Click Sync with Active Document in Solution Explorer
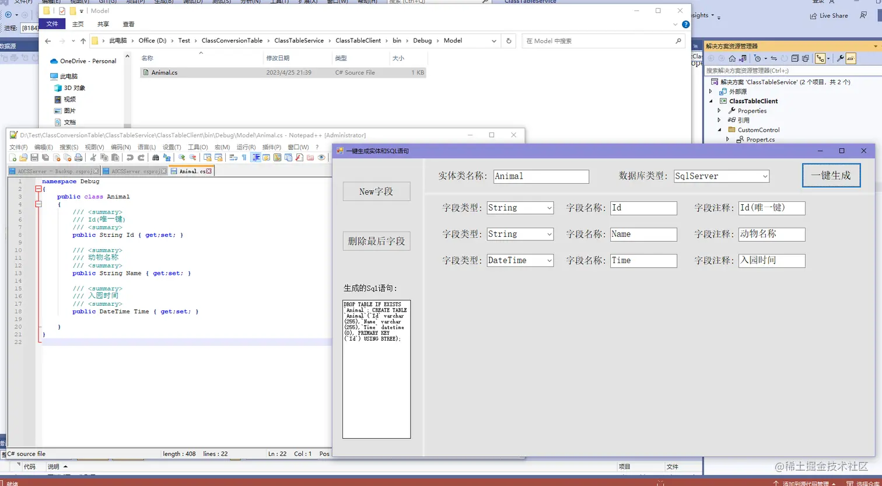 (743, 58)
